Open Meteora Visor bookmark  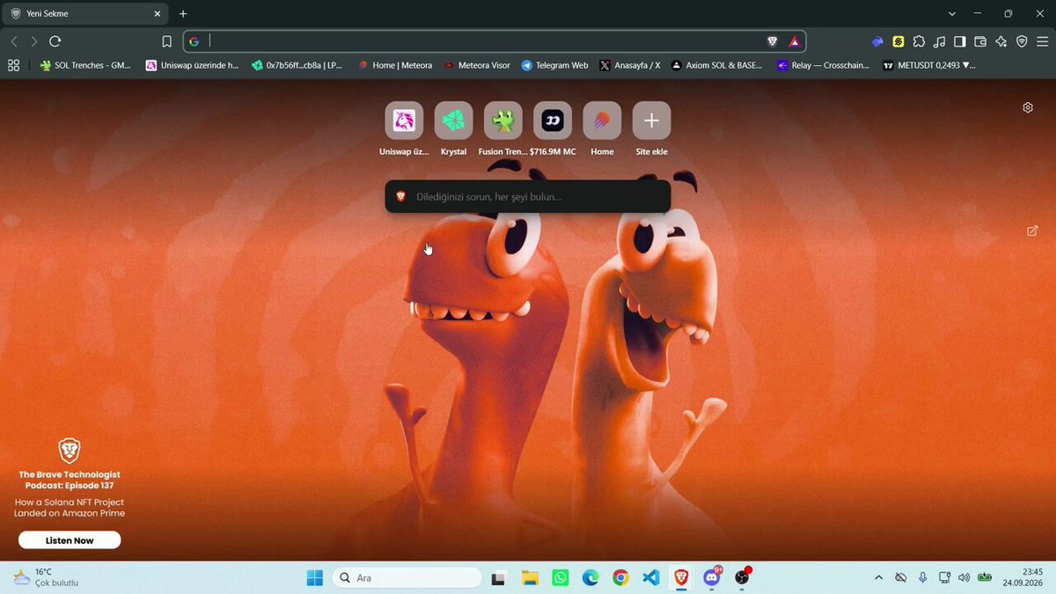tap(477, 65)
